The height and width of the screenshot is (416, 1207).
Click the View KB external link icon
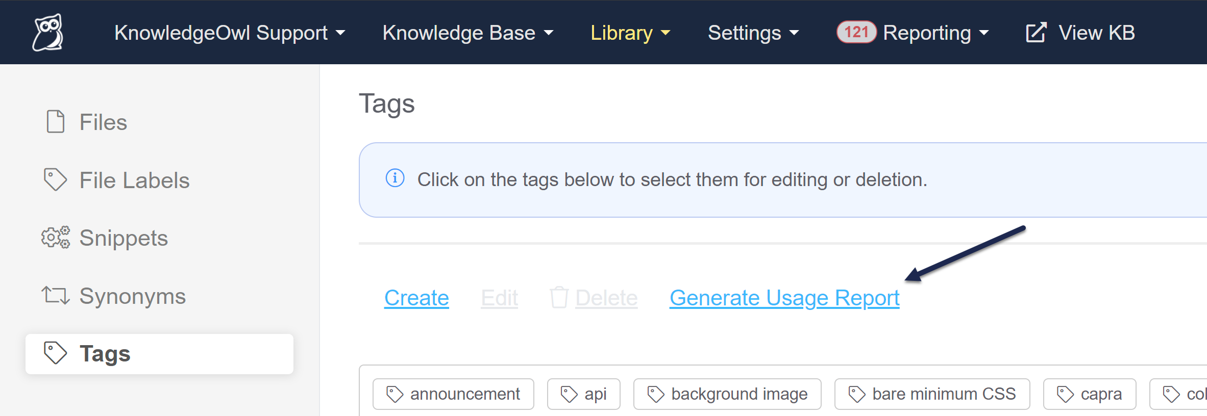[1036, 33]
